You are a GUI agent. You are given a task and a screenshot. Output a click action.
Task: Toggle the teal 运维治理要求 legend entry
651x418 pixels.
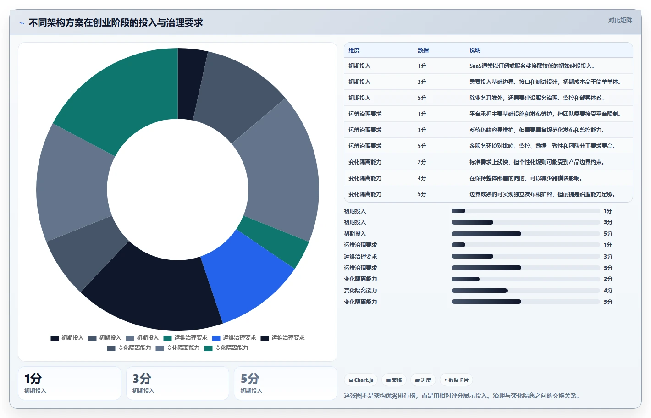(x=185, y=338)
